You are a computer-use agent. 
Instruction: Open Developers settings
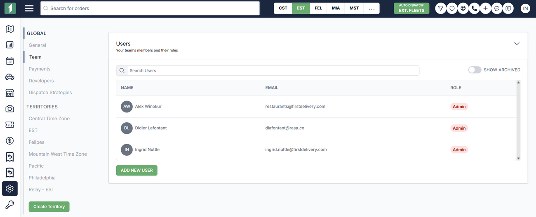click(41, 81)
